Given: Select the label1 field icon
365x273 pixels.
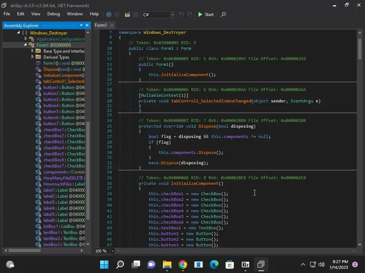Looking at the screenshot, I should pyautogui.click(x=38, y=190).
